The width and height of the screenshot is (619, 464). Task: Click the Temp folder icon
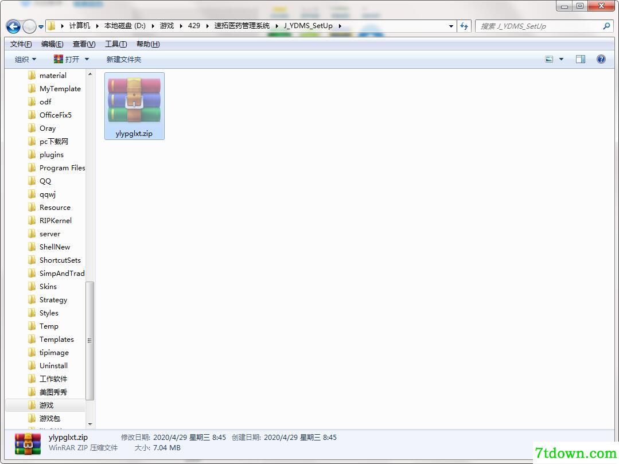pyautogui.click(x=32, y=326)
